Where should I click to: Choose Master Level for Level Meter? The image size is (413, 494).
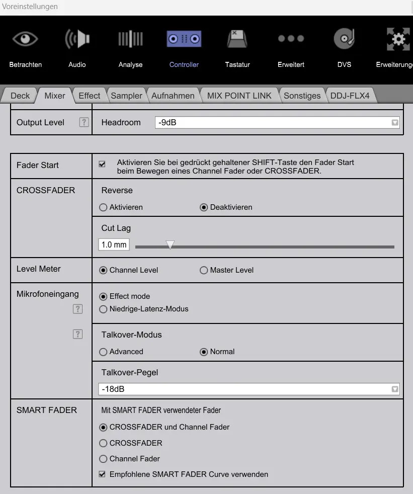[204, 270]
